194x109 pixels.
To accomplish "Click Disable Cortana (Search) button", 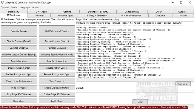I will (x=19, y=41).
